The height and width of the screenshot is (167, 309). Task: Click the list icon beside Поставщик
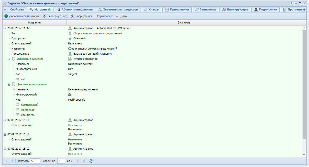[x=18, y=110]
